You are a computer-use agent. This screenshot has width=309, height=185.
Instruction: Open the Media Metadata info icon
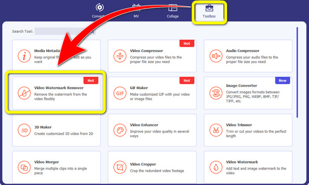(24, 56)
